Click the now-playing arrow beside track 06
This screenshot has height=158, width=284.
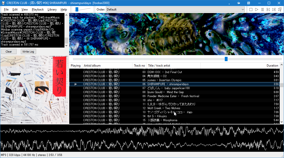point(76,84)
